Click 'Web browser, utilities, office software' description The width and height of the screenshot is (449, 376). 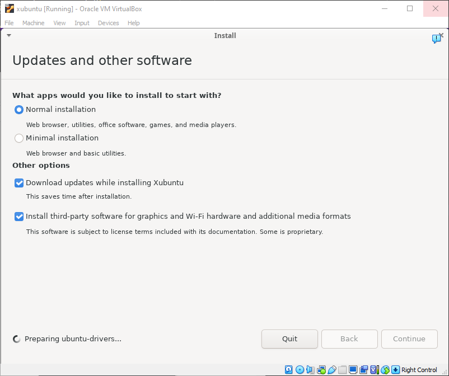pyautogui.click(x=131, y=125)
